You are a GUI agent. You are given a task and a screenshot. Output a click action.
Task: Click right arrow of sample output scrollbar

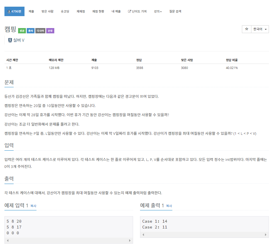(266, 235)
